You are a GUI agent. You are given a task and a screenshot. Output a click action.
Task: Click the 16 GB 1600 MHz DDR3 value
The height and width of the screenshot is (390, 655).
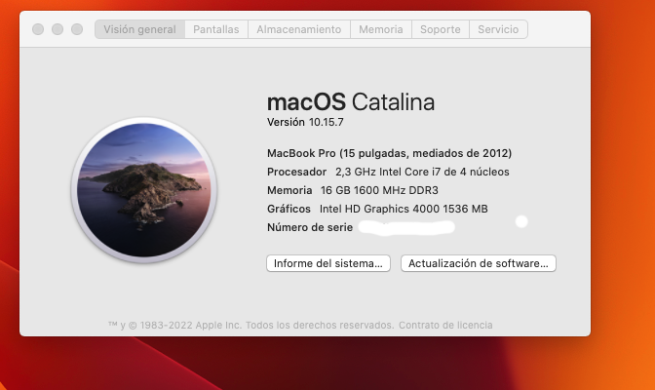pyautogui.click(x=379, y=190)
